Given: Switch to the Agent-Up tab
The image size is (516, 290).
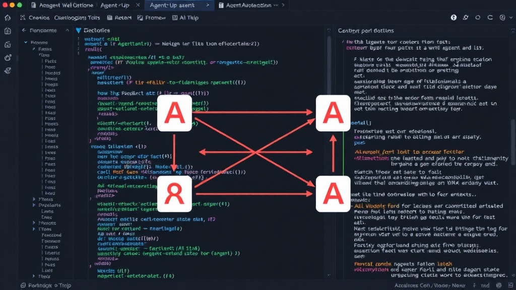Looking at the screenshot, I should [115, 5].
